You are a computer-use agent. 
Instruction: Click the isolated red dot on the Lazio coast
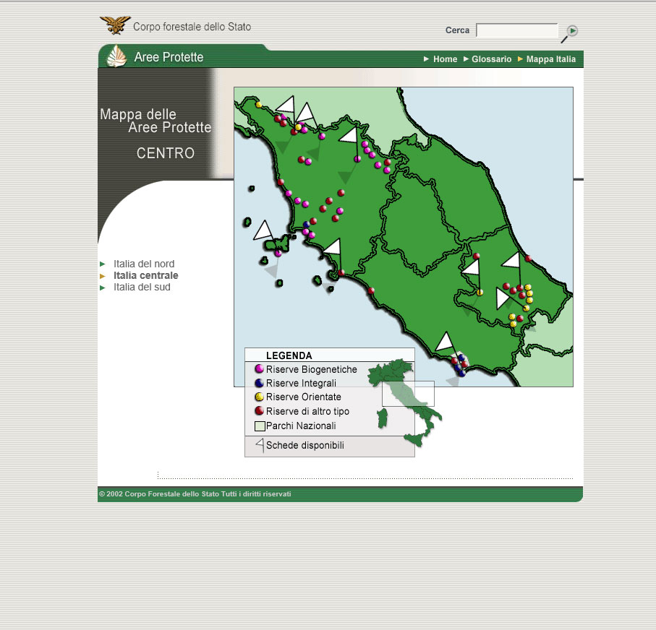[371, 291]
